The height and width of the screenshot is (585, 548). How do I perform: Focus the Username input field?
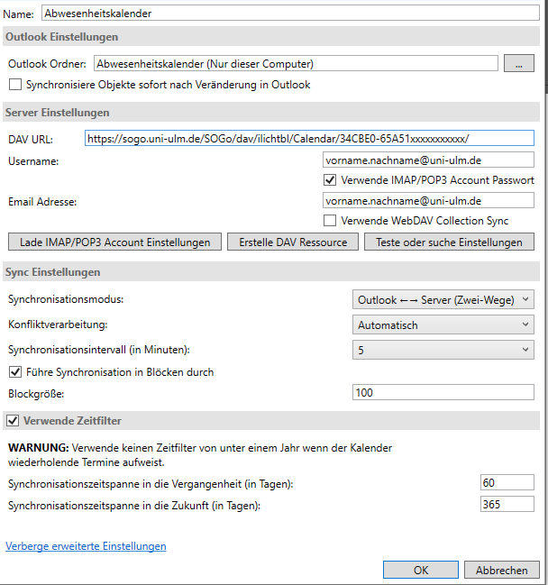click(428, 160)
